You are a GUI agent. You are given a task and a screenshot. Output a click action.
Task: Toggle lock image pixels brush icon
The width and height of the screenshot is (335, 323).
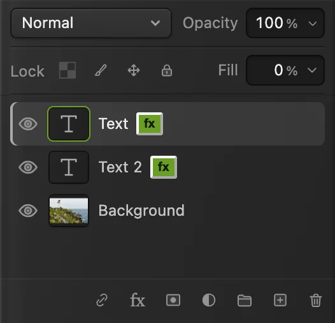pyautogui.click(x=101, y=70)
